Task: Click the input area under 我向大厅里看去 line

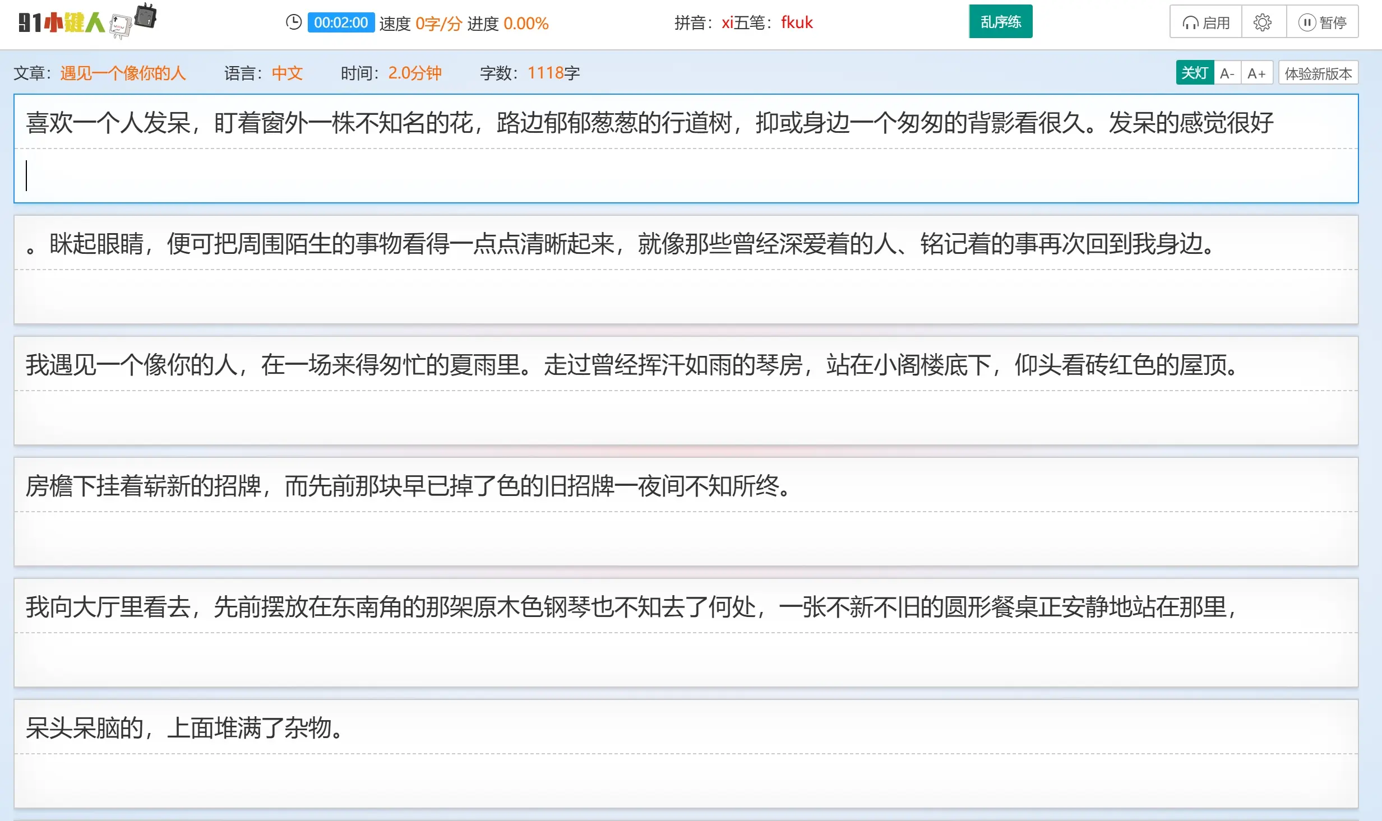Action: pyautogui.click(x=685, y=659)
